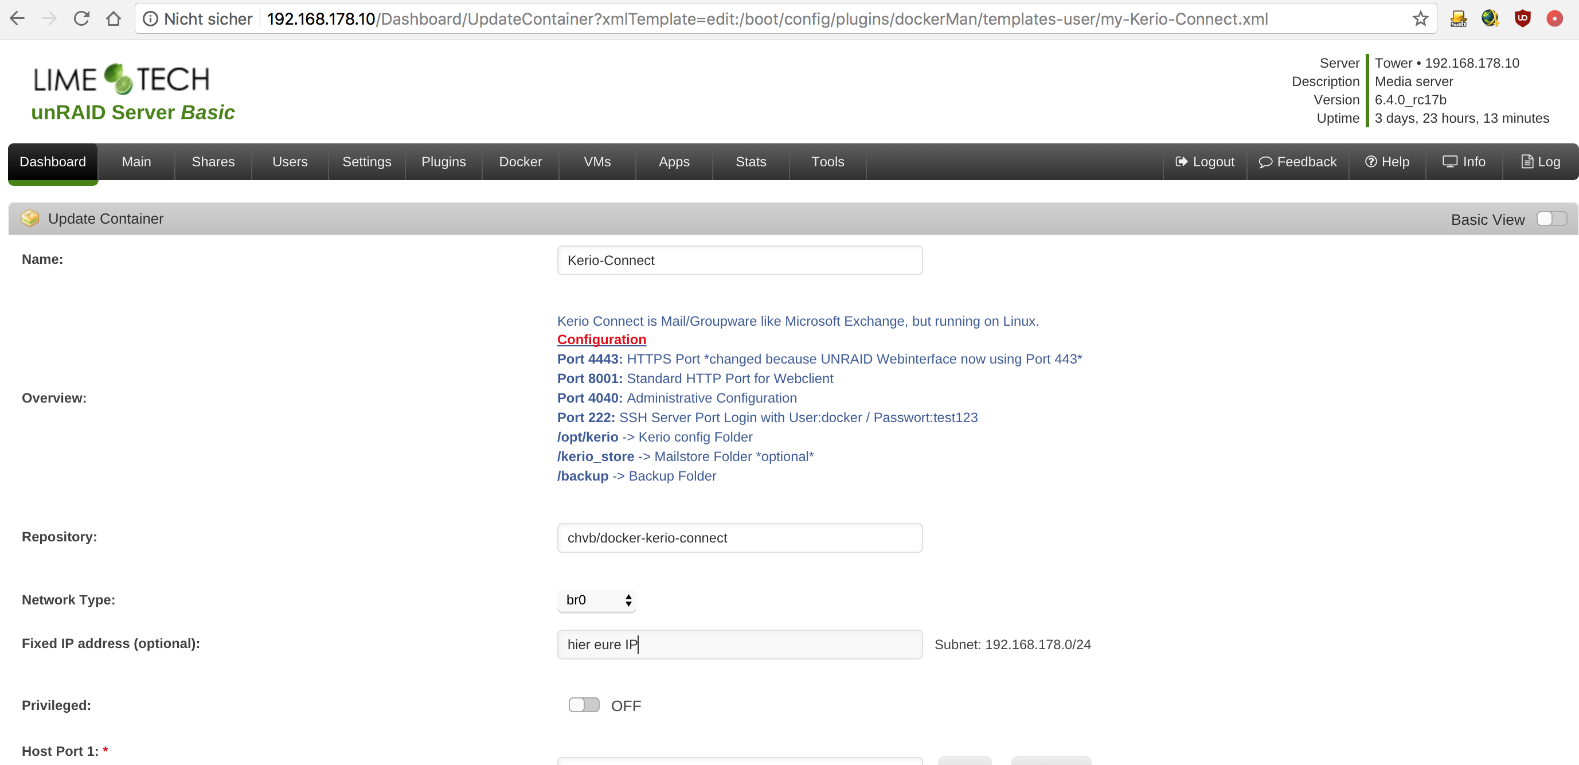Click the Subnet 192.168.178.0/24 text
The height and width of the screenshot is (765, 1579).
(x=1013, y=644)
